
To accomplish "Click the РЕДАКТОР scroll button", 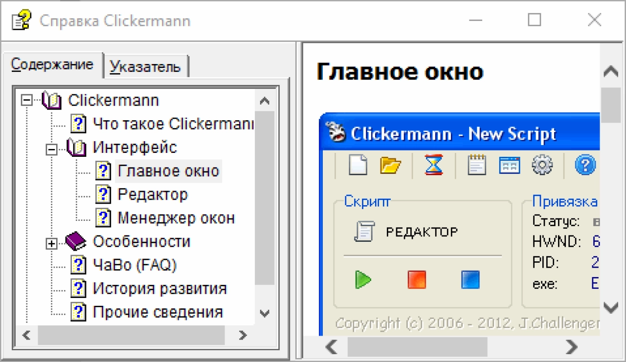I will point(406,232).
